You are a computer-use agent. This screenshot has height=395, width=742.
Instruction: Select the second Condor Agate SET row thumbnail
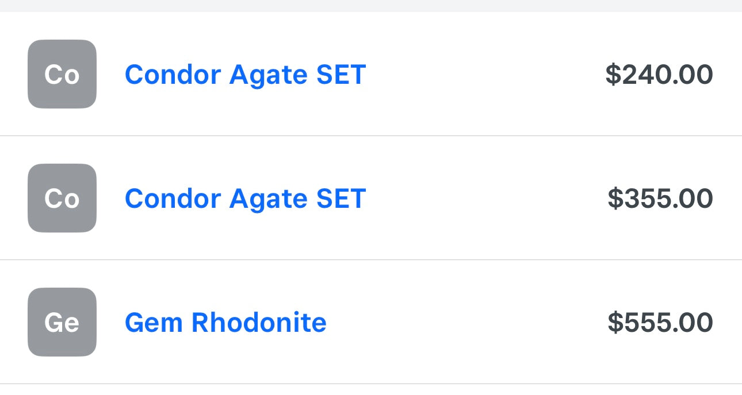[62, 198]
